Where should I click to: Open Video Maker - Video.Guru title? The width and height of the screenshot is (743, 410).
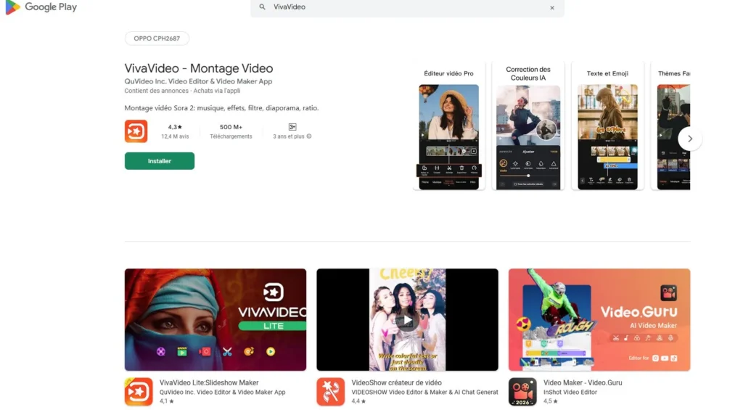point(583,382)
